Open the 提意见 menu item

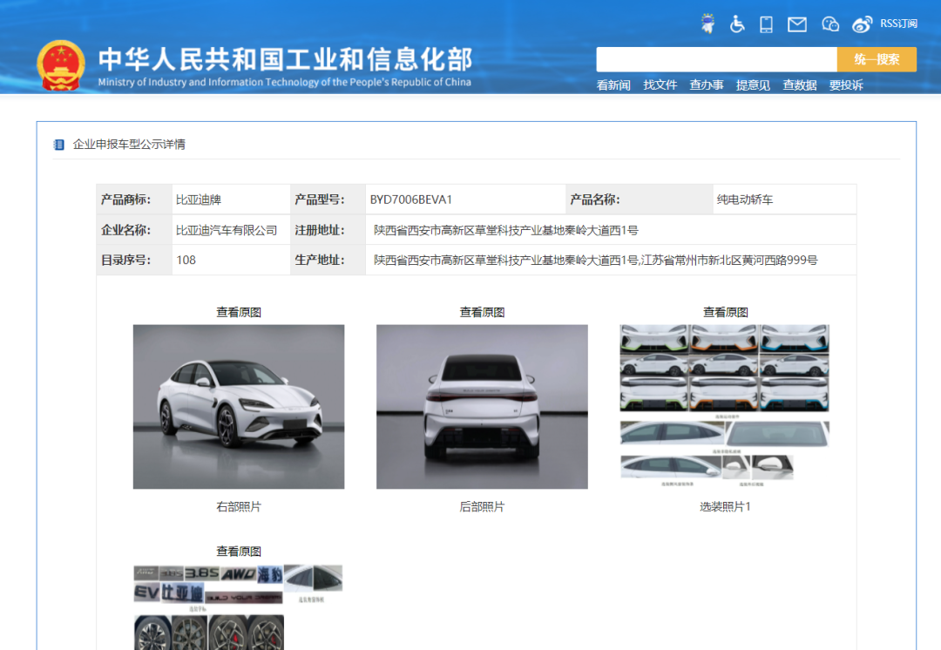pos(753,85)
